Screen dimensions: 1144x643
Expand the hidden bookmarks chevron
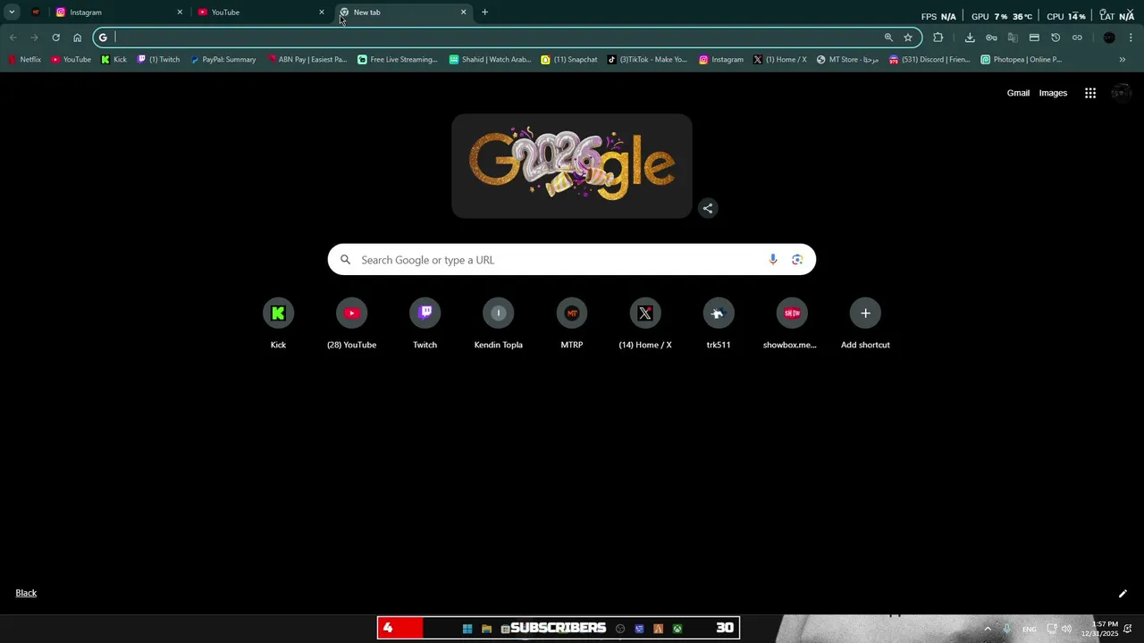point(1123,60)
